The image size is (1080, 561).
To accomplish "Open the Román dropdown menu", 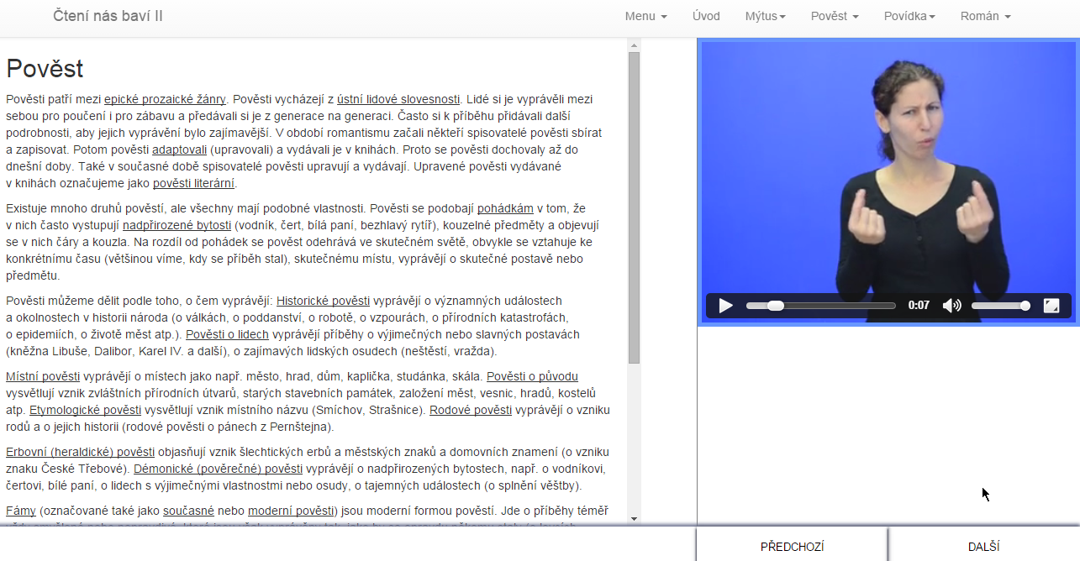I will coord(985,17).
